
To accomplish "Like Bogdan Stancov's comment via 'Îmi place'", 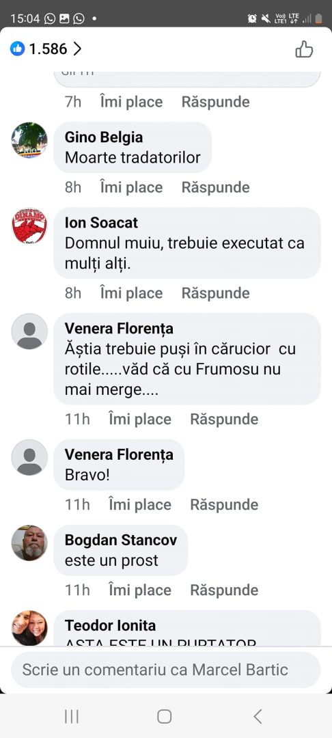I will point(139,590).
